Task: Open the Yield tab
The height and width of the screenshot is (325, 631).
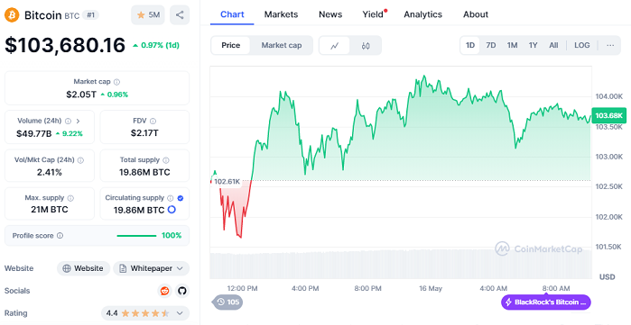Action: click(374, 14)
